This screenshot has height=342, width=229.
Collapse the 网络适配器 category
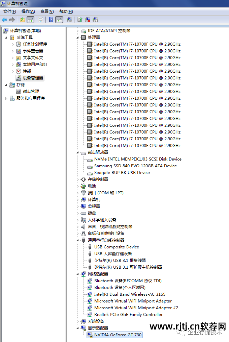coord(78,274)
